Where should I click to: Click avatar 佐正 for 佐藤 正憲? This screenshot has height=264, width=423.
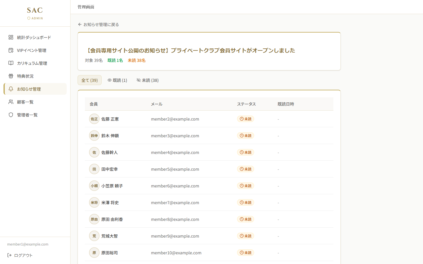coord(94,119)
